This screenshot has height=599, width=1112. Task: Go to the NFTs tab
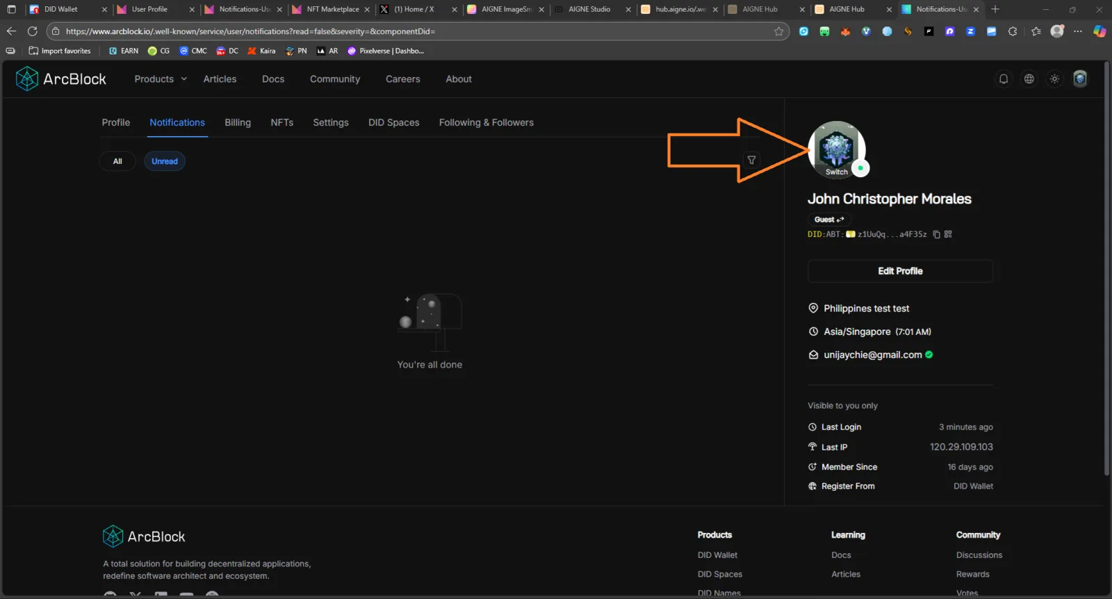[282, 122]
